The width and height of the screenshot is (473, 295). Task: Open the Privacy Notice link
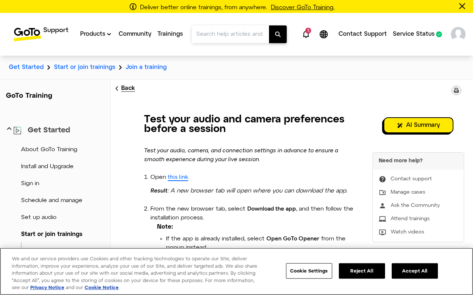point(47,288)
